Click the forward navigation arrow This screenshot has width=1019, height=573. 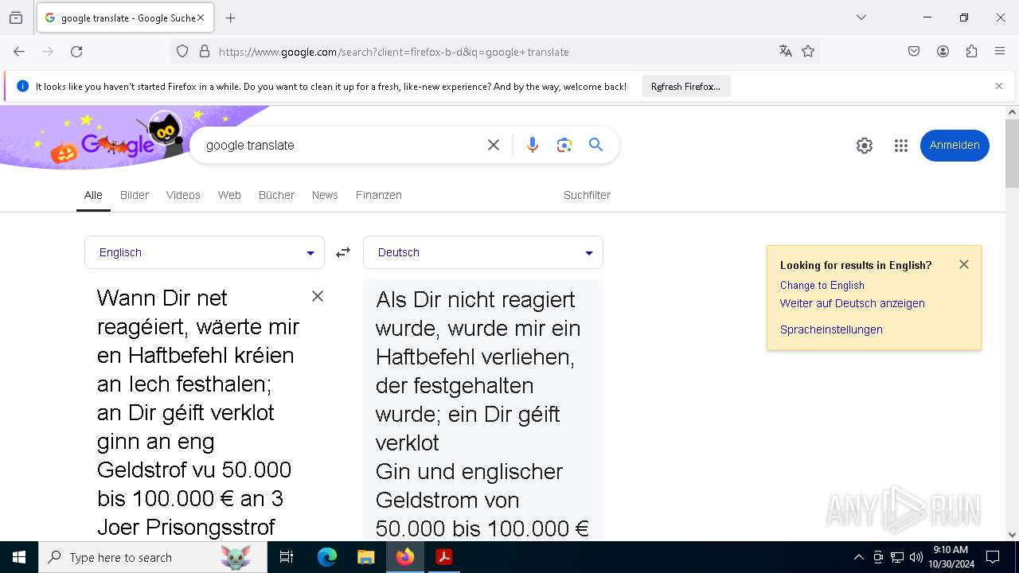point(48,52)
